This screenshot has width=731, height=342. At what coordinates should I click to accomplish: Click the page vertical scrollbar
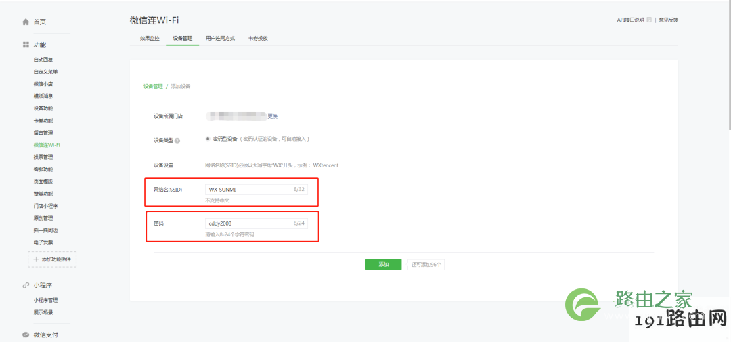729,65
